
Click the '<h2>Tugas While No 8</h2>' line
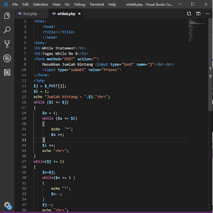pyautogui.click(x=61, y=54)
